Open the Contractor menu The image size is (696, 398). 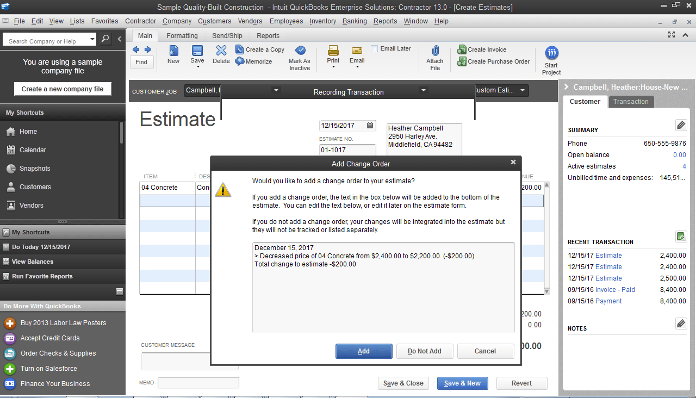(x=141, y=21)
